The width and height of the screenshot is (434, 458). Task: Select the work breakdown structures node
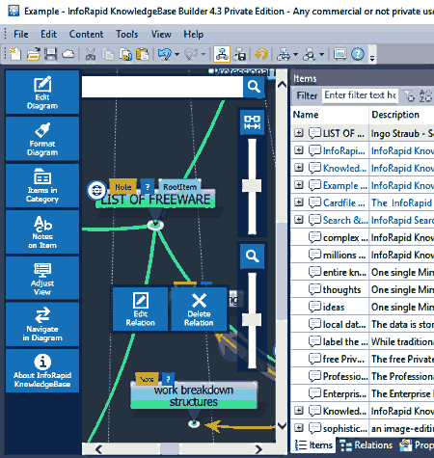[194, 395]
